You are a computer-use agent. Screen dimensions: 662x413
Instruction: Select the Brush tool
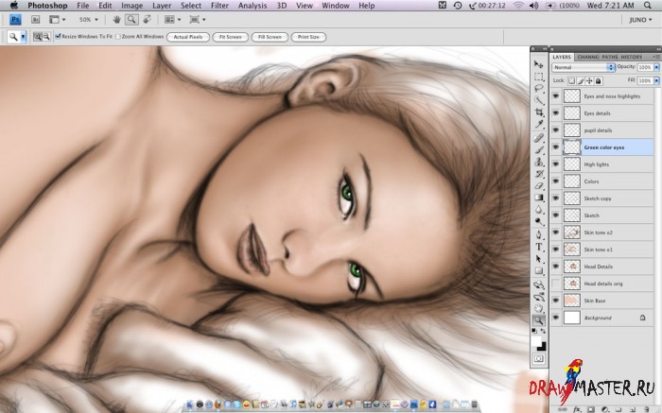pyautogui.click(x=539, y=149)
